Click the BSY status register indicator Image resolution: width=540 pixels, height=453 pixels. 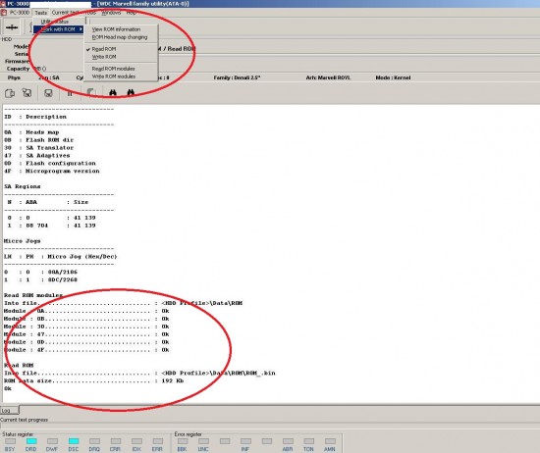click(x=11, y=441)
